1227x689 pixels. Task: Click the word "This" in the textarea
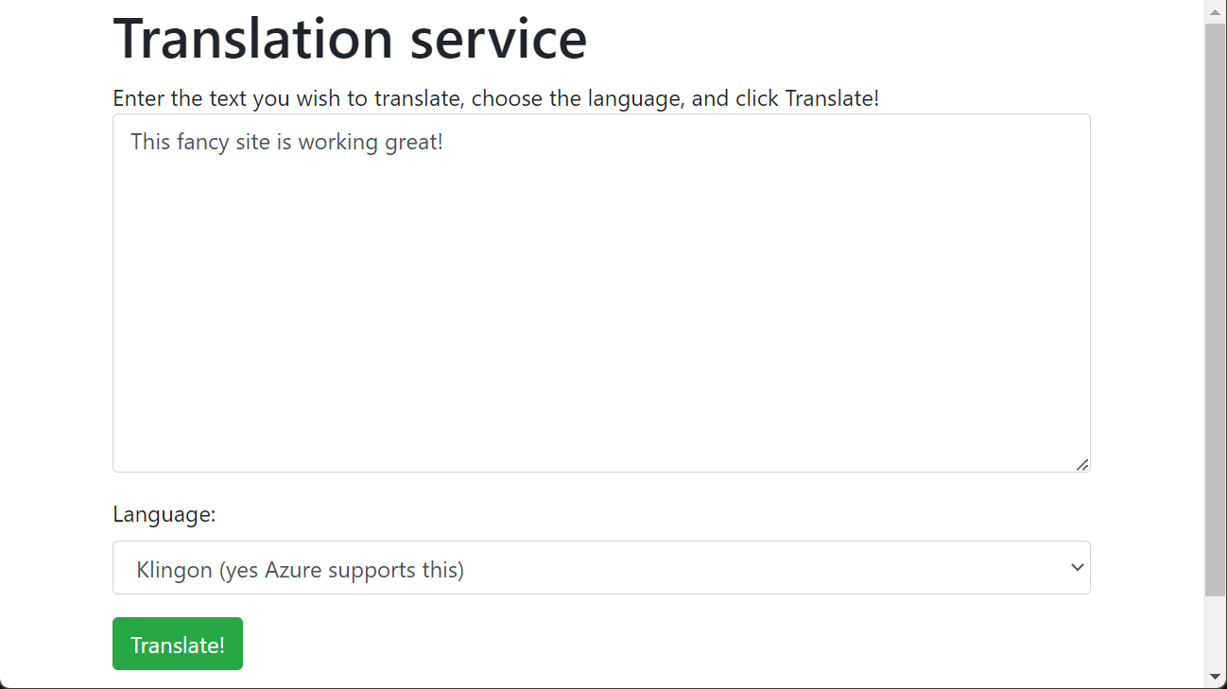[x=150, y=143]
